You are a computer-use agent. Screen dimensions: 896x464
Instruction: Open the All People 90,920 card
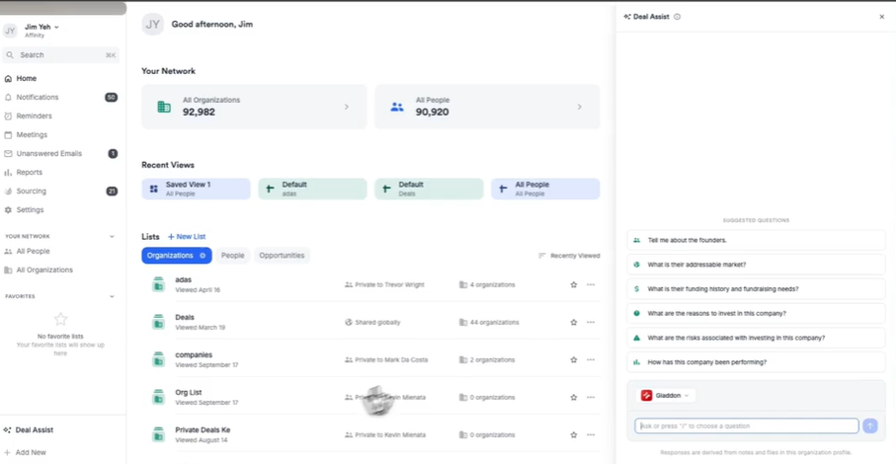click(x=487, y=107)
